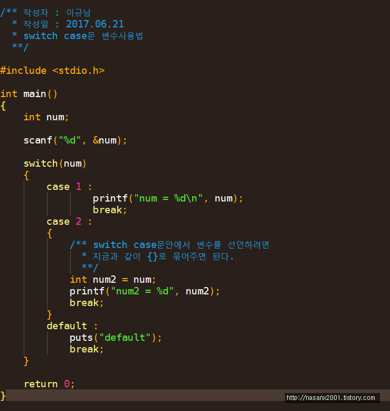This screenshot has height=411, width=390.
Task: Click the printf("num = %d\n", num); line
Action: click(x=168, y=198)
